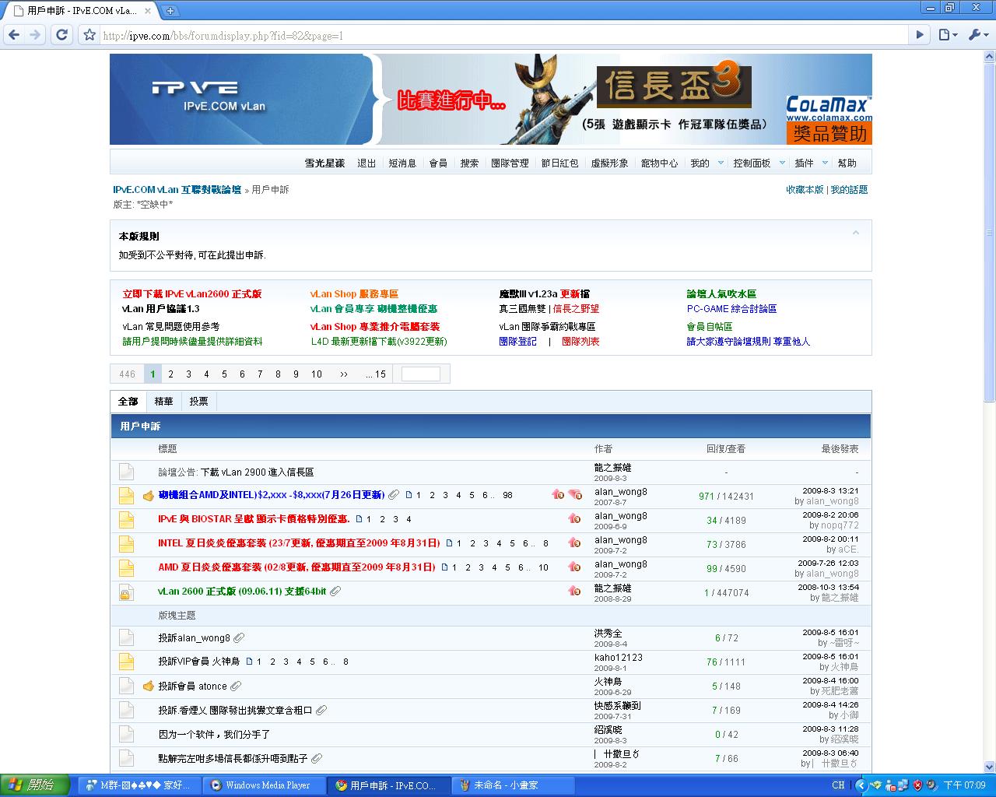Click the address bar URL field

pyautogui.click(x=504, y=36)
